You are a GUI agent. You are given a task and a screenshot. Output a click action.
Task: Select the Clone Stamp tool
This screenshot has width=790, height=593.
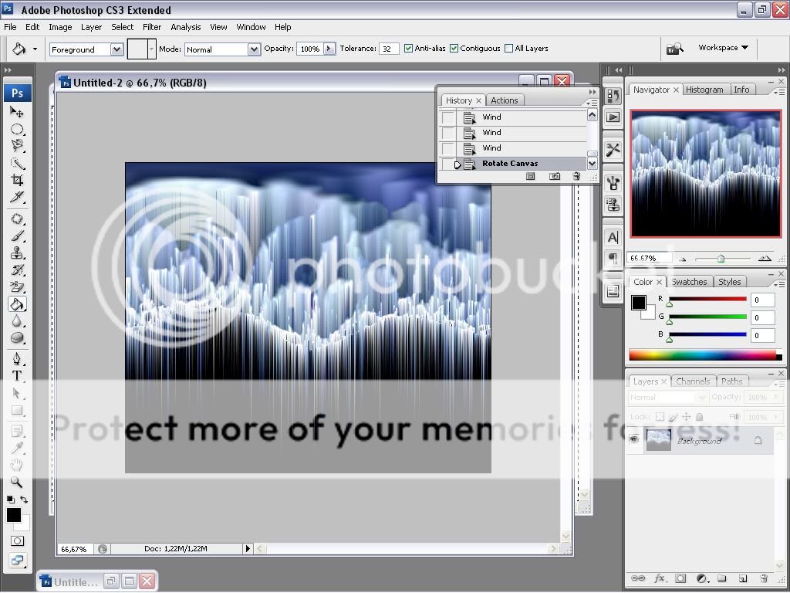[17, 252]
